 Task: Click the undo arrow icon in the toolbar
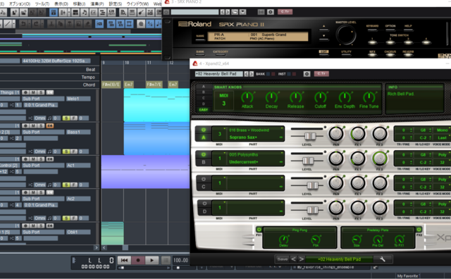tap(23, 24)
